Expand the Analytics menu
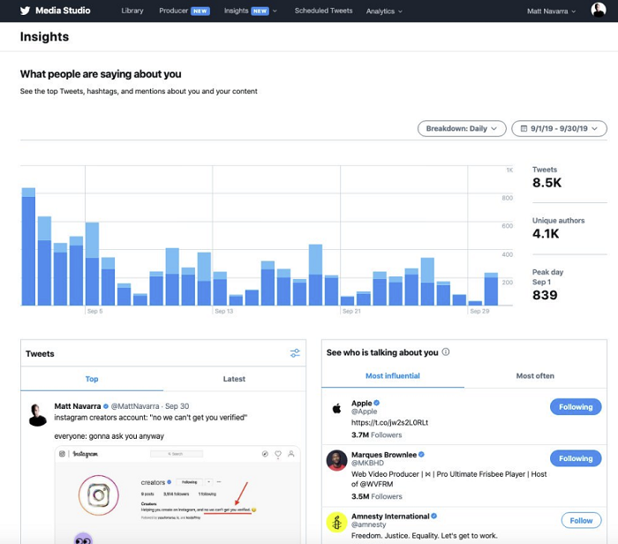618x544 pixels. tap(384, 11)
